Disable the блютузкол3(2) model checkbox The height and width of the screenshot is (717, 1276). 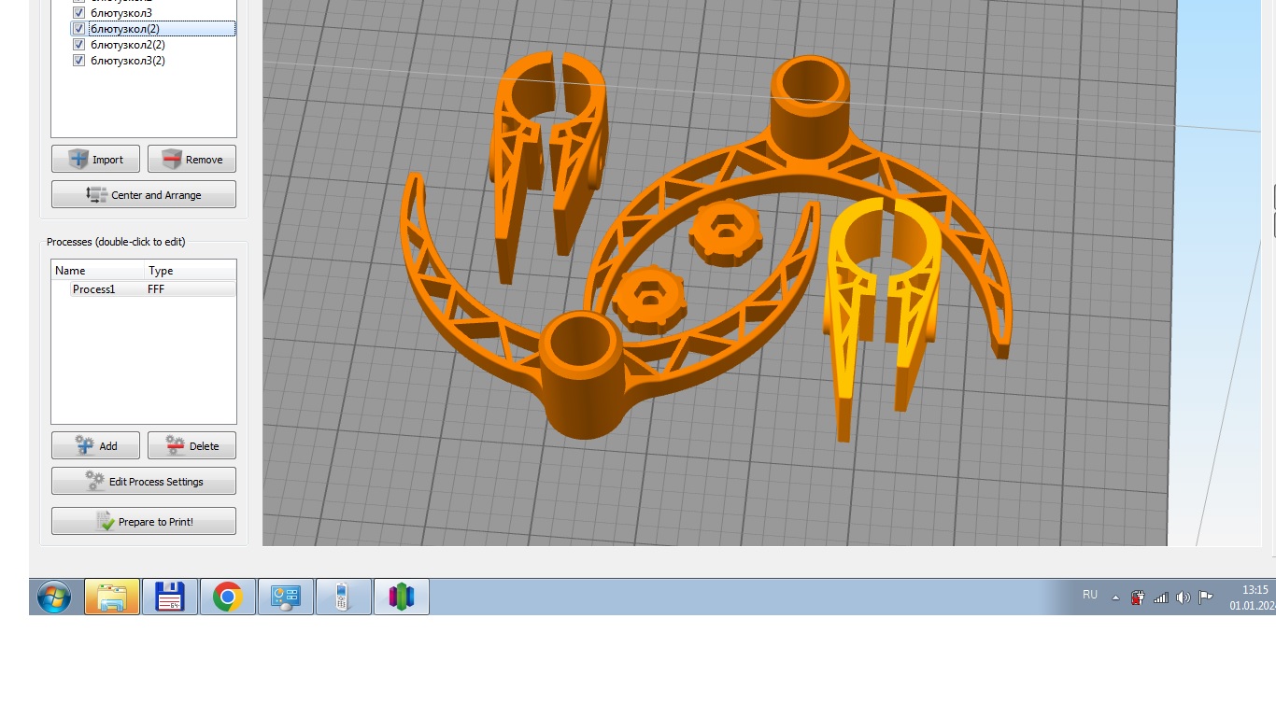point(79,61)
